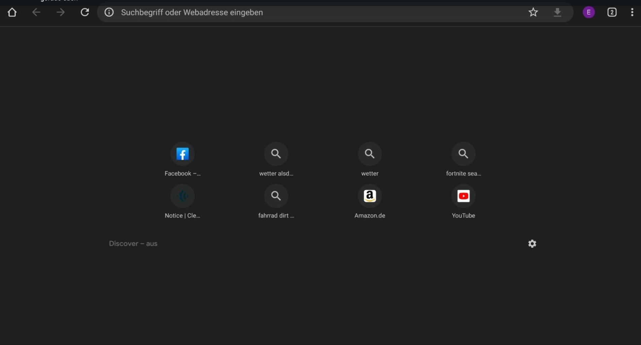Bookmark this page with the star
The height and width of the screenshot is (345, 641).
(x=533, y=12)
